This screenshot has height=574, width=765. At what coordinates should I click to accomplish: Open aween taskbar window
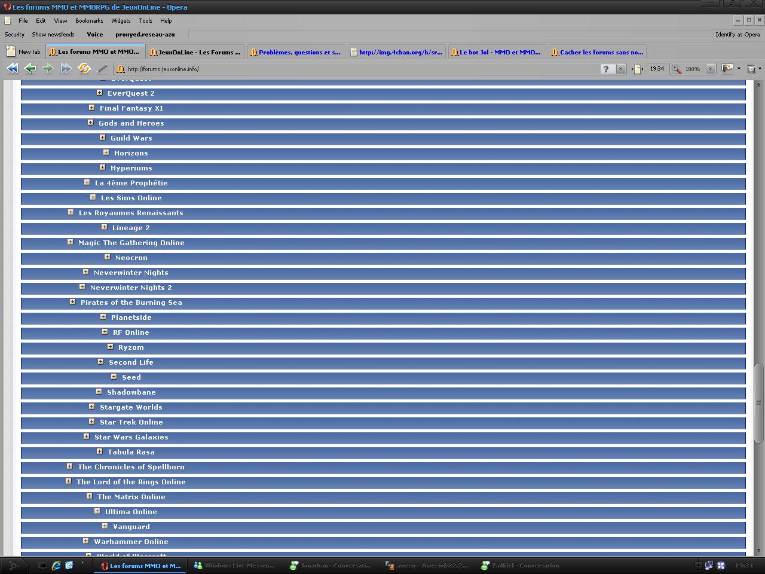click(x=427, y=565)
